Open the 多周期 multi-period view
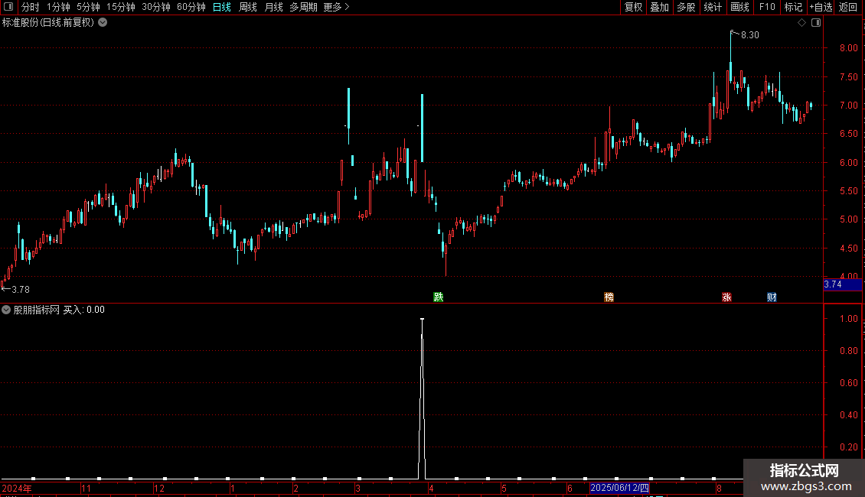This screenshot has height=497, width=865. point(303,7)
